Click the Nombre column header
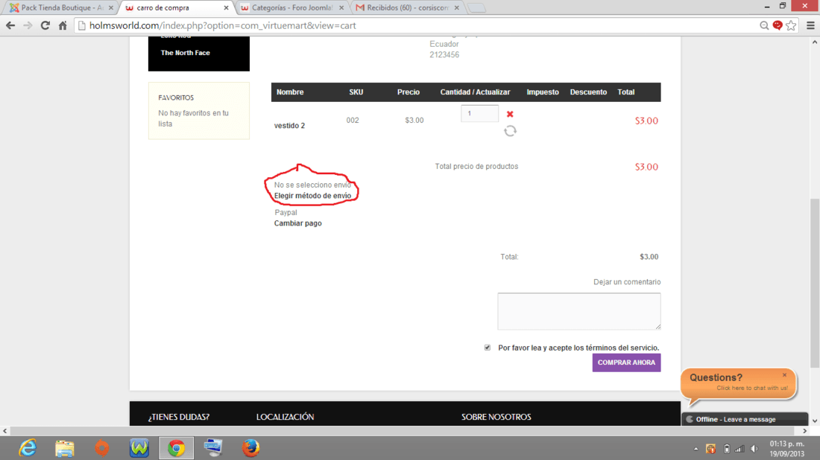Viewport: 820px width, 460px height. pyautogui.click(x=290, y=92)
